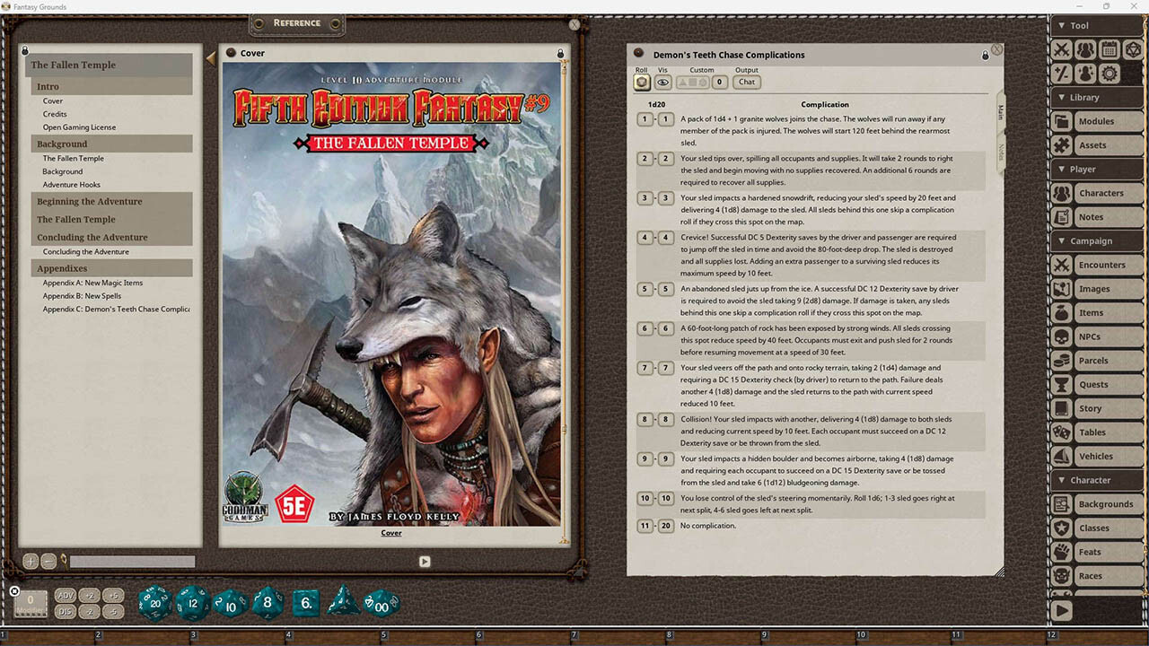Open the d20 dice tower icon
The width and height of the screenshot is (1149, 646).
pos(1133,49)
